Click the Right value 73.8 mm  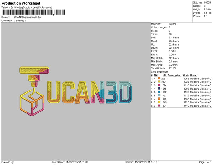point(174,41)
